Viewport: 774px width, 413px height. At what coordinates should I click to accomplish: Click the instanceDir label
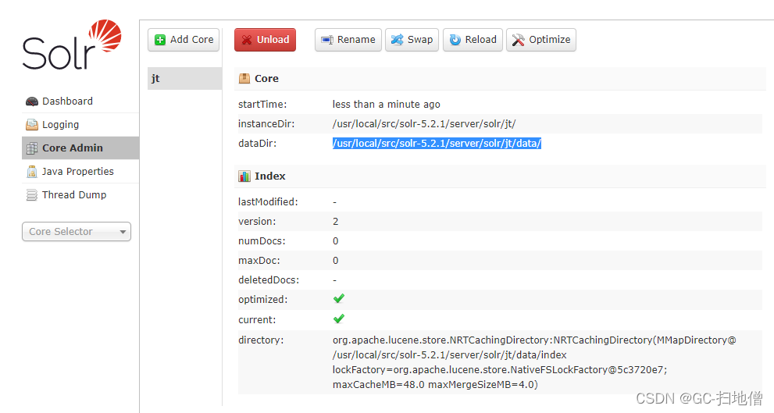tap(266, 124)
